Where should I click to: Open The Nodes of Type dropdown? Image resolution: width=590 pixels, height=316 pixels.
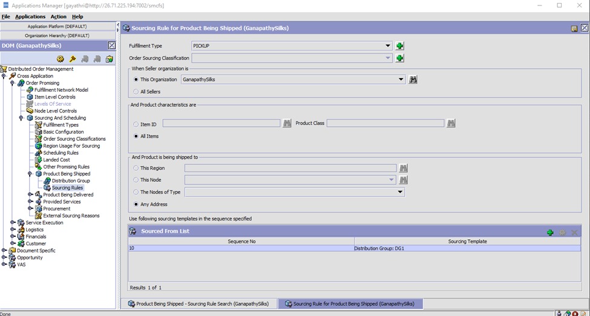point(400,192)
